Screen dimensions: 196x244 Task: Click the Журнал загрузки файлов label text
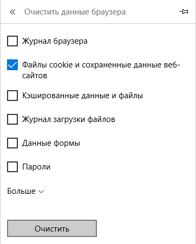click(69, 119)
